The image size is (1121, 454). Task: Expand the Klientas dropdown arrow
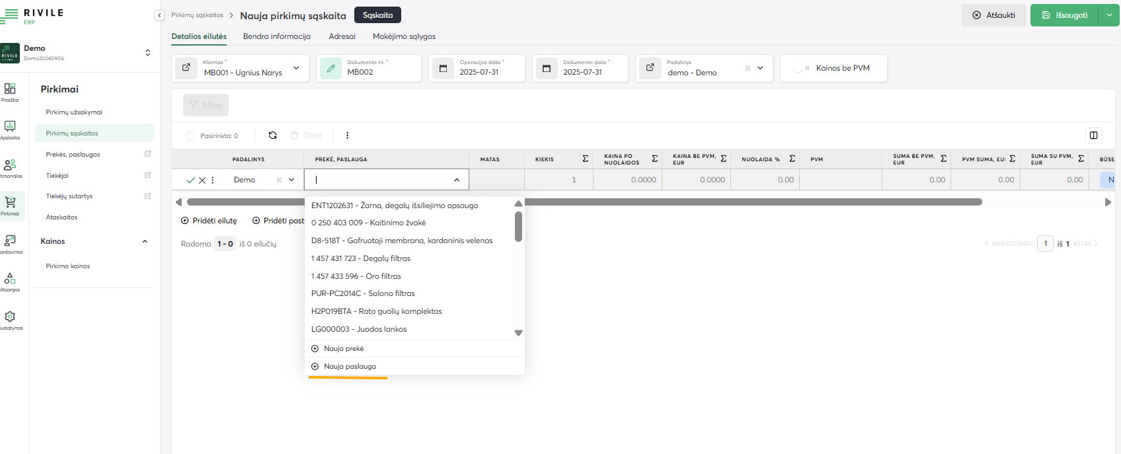[x=296, y=68]
